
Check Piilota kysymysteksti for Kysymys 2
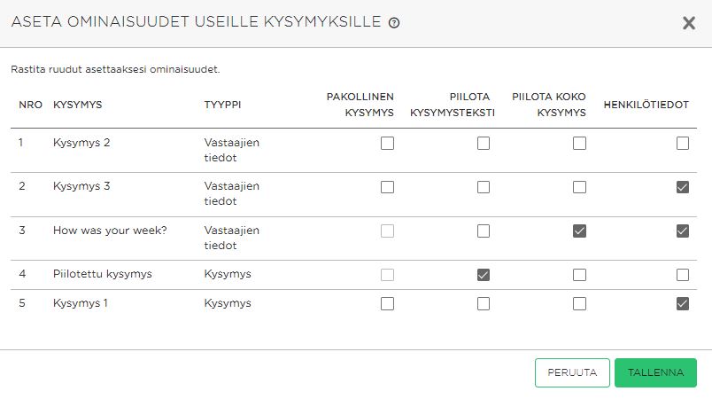point(484,143)
